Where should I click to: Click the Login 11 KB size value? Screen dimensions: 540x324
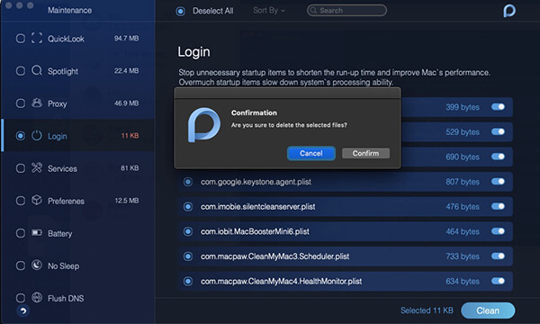(x=130, y=136)
